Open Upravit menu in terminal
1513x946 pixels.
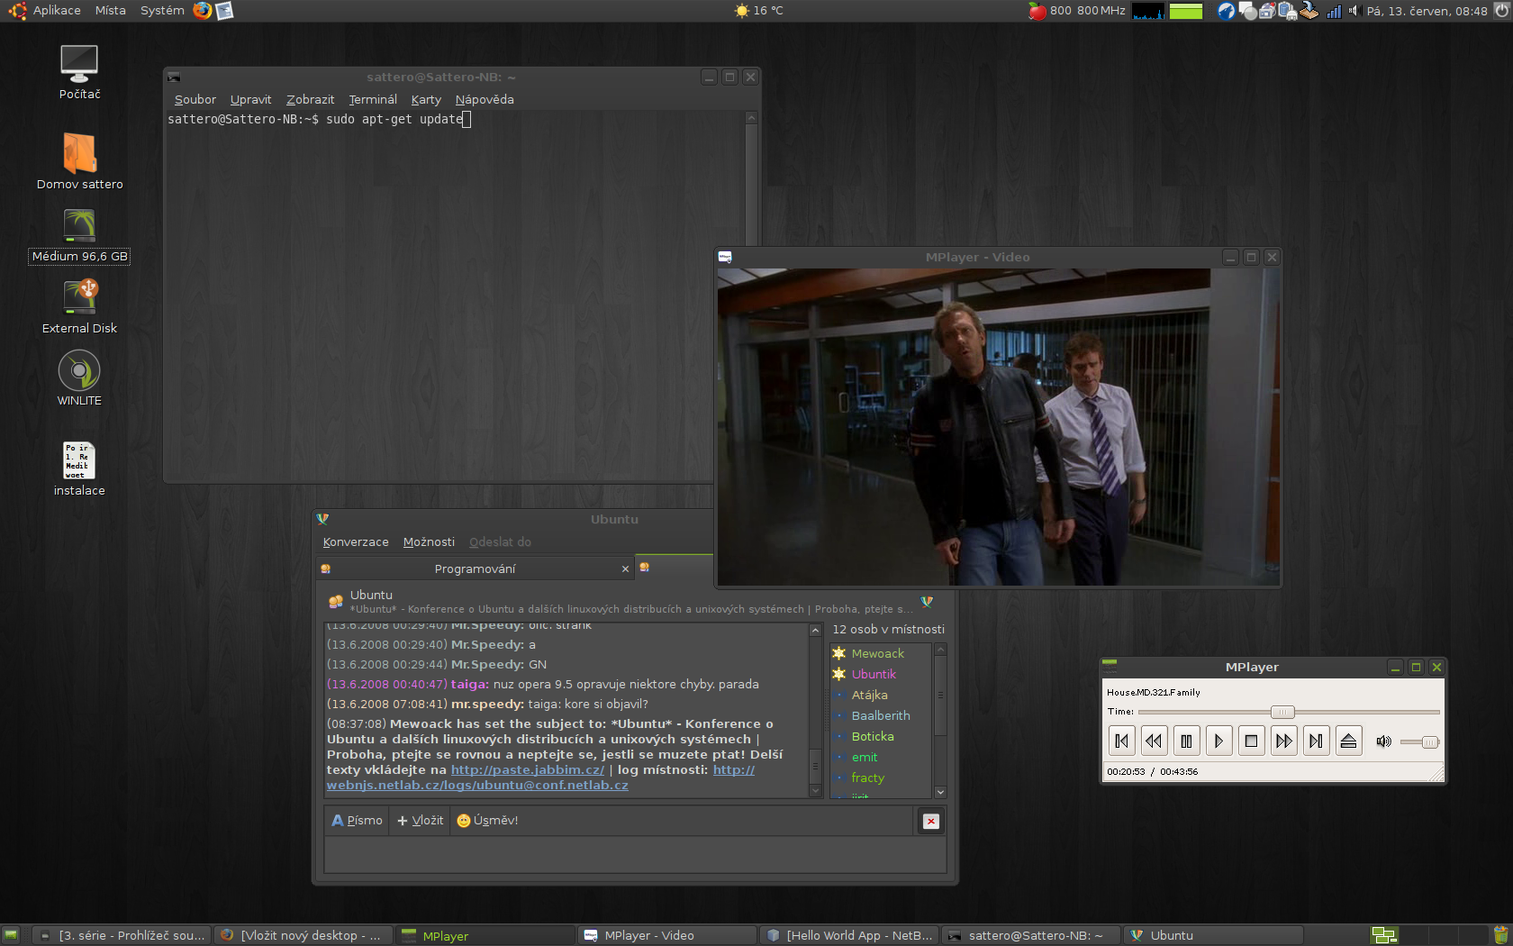250,99
